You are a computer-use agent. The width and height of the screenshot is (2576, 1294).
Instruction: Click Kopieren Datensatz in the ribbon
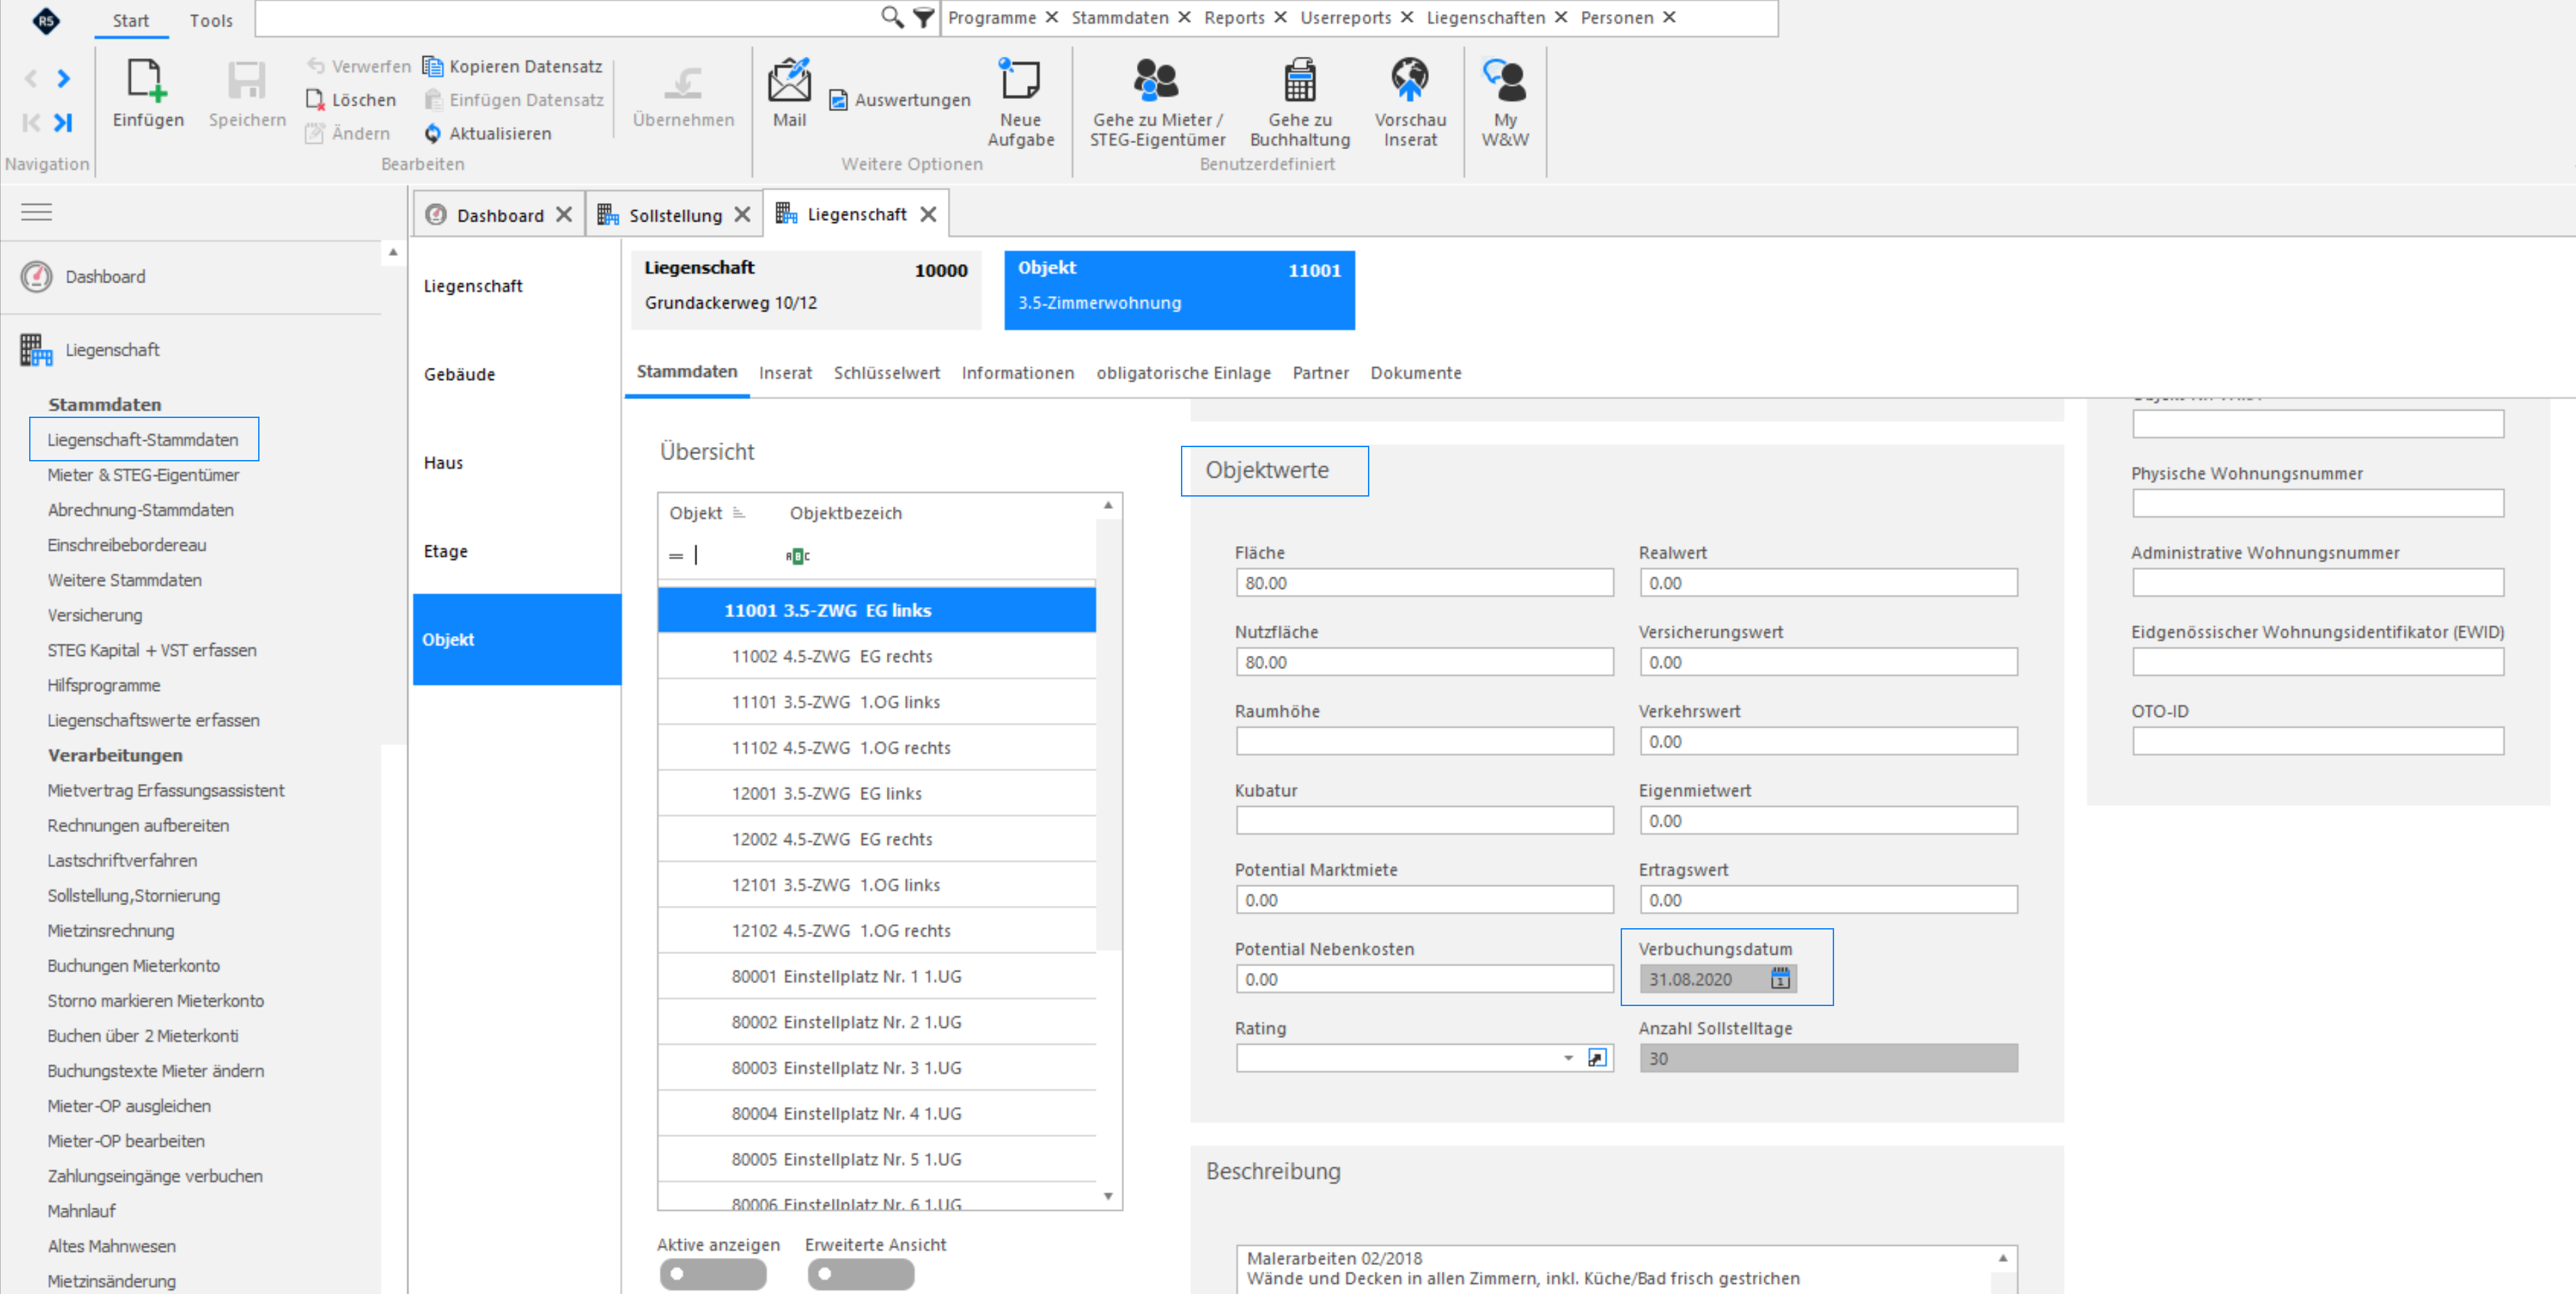pyautogui.click(x=513, y=66)
